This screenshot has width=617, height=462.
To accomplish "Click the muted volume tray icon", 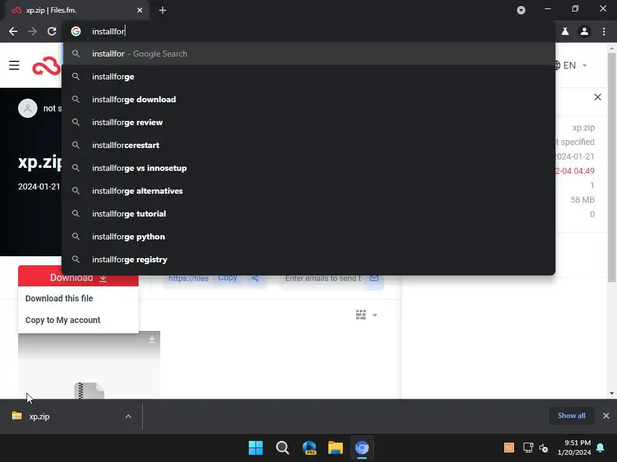I will point(543,448).
